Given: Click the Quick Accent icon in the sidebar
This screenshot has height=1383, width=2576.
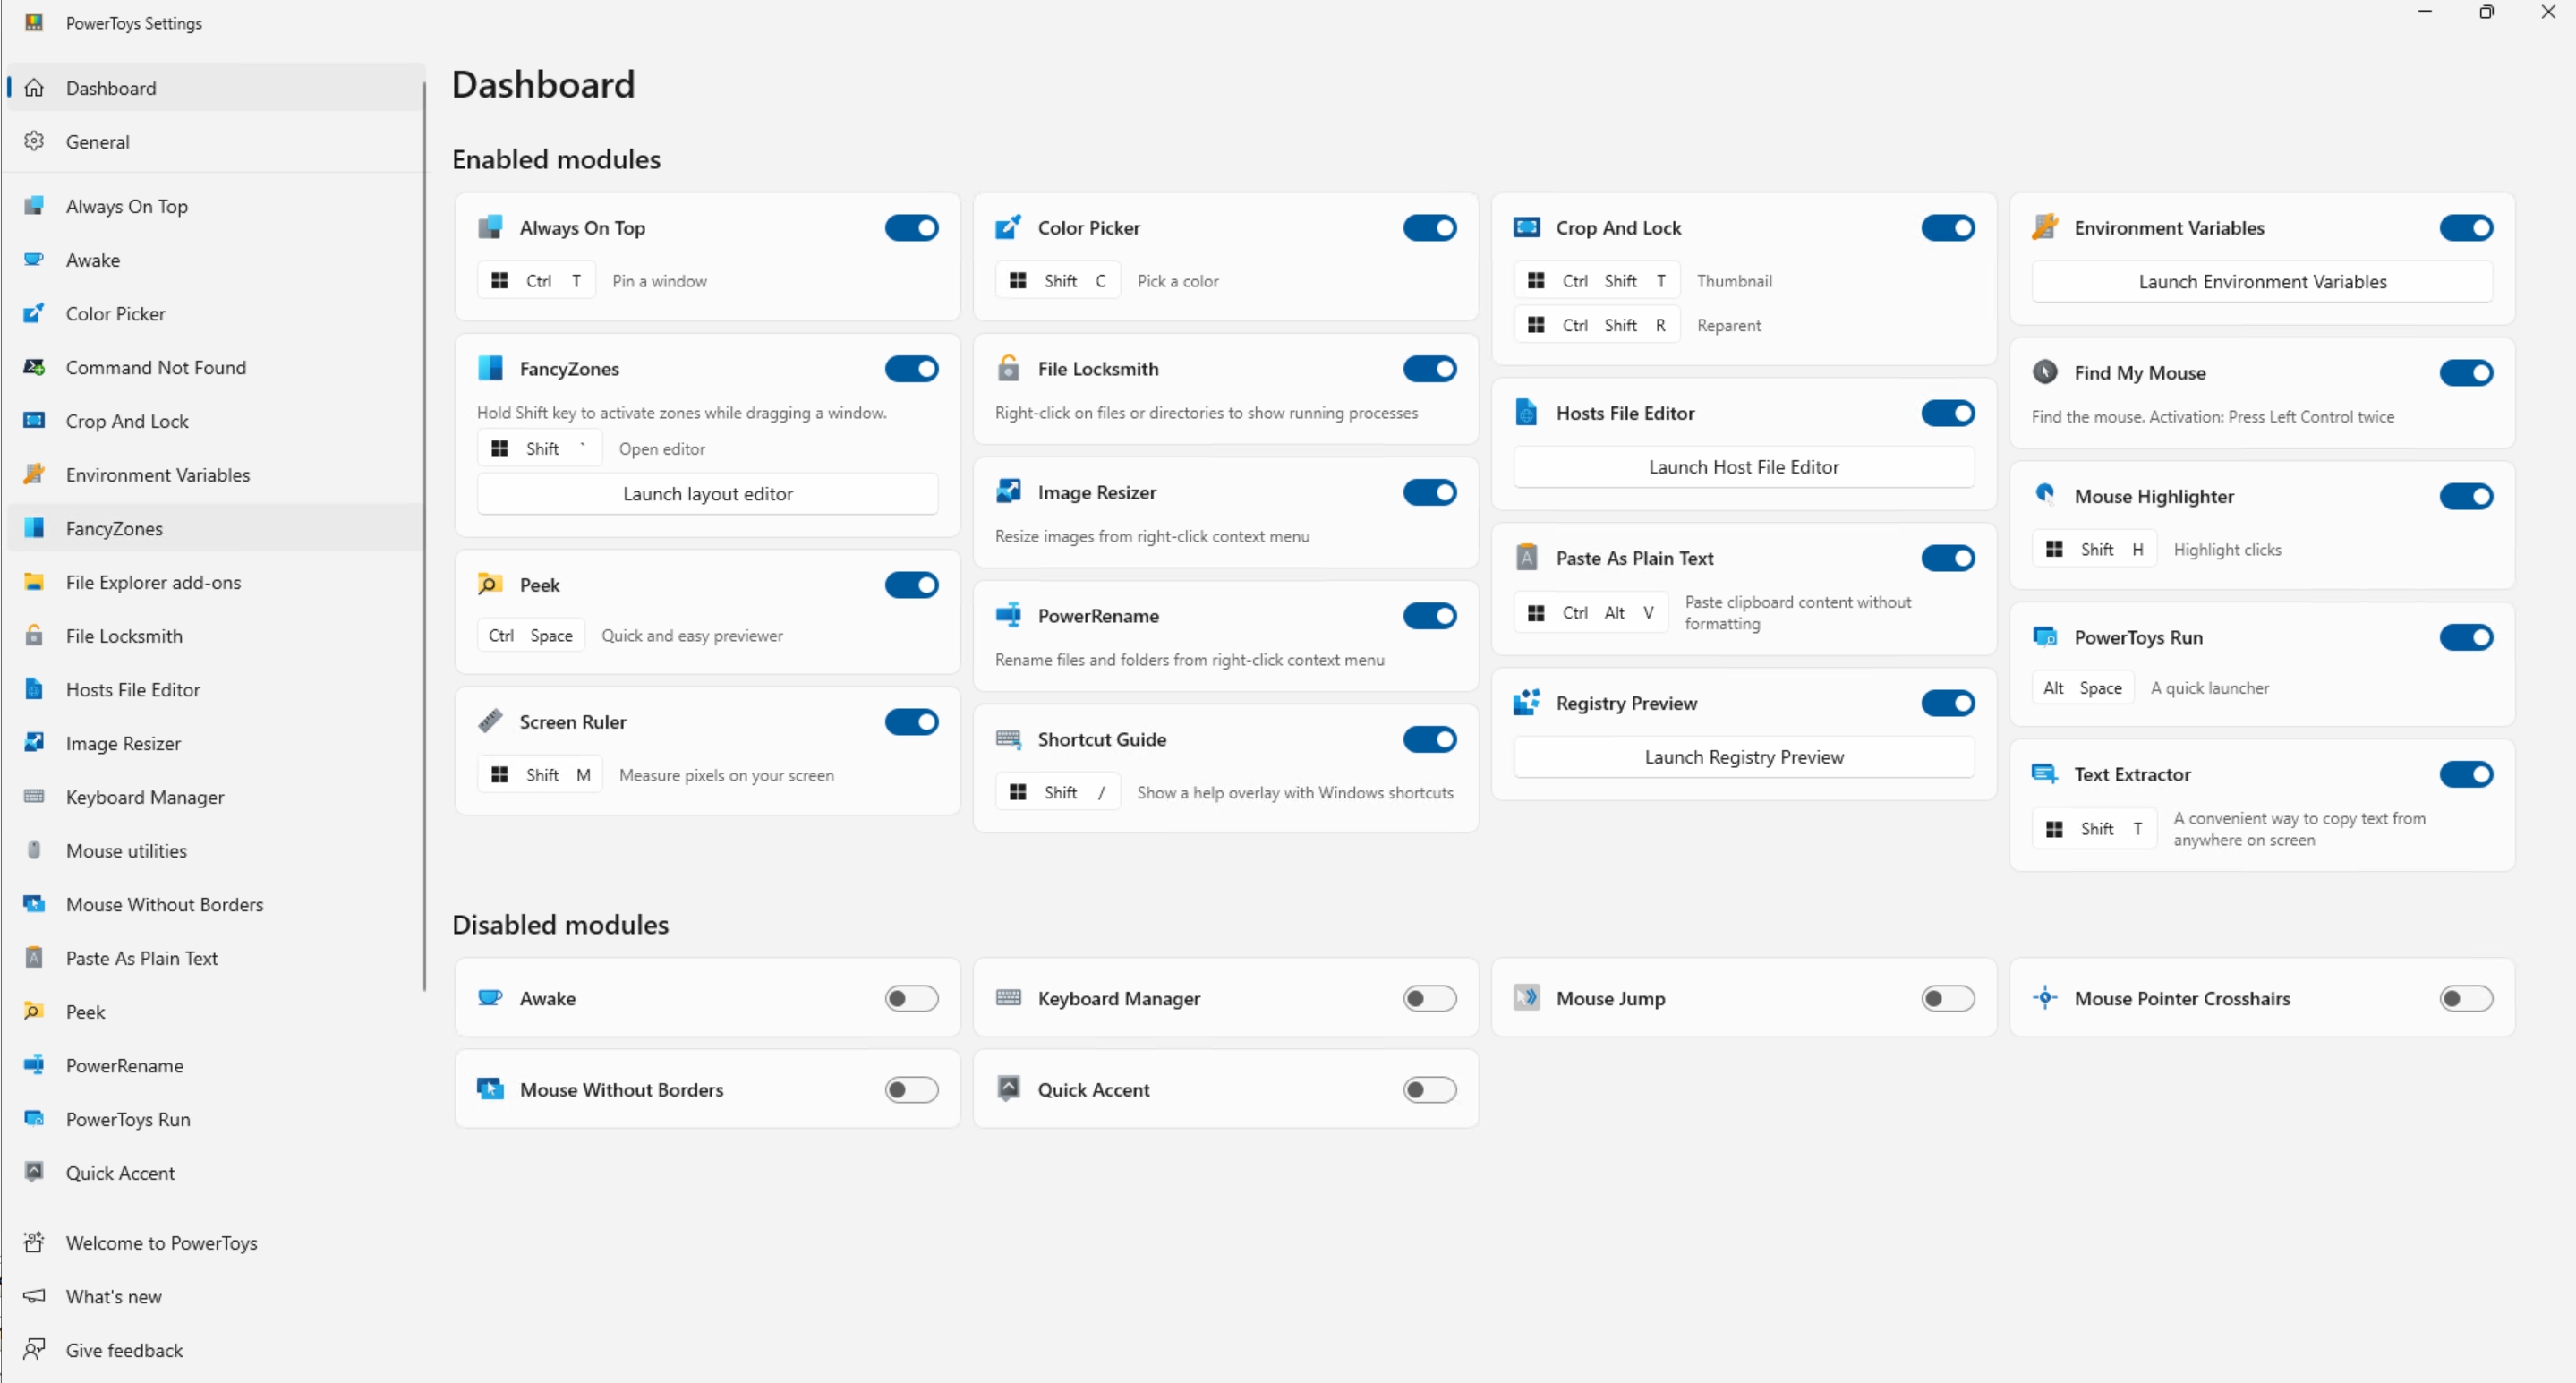Looking at the screenshot, I should click(x=34, y=1172).
